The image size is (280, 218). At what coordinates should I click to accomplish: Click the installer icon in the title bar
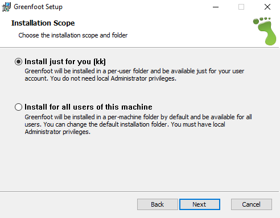[x=6, y=7]
